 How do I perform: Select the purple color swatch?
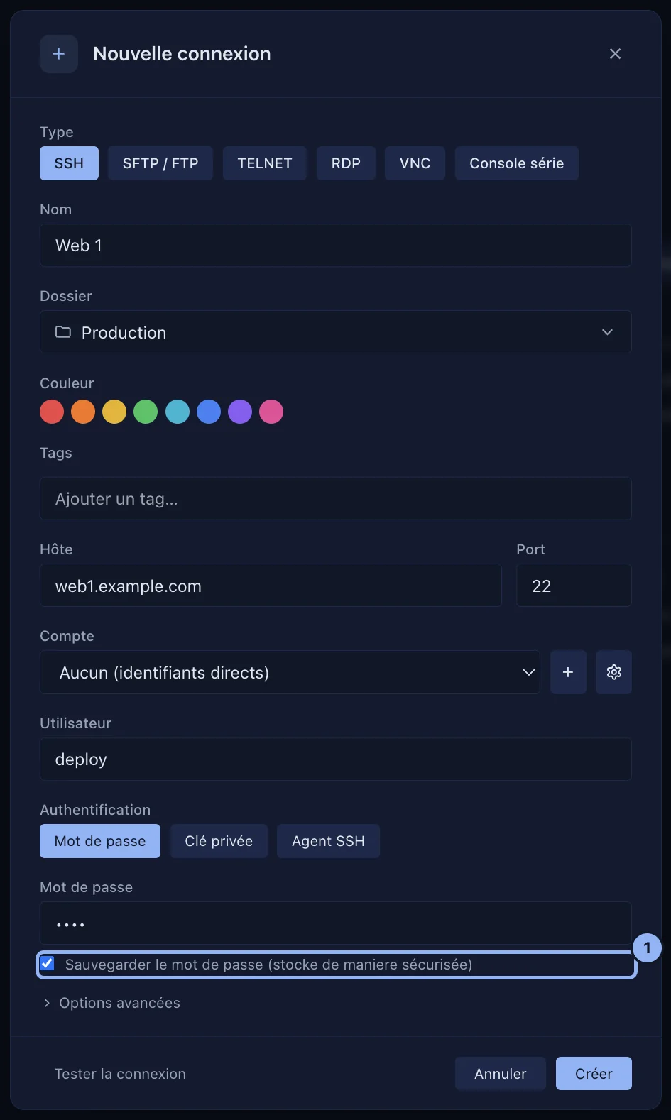(x=240, y=412)
